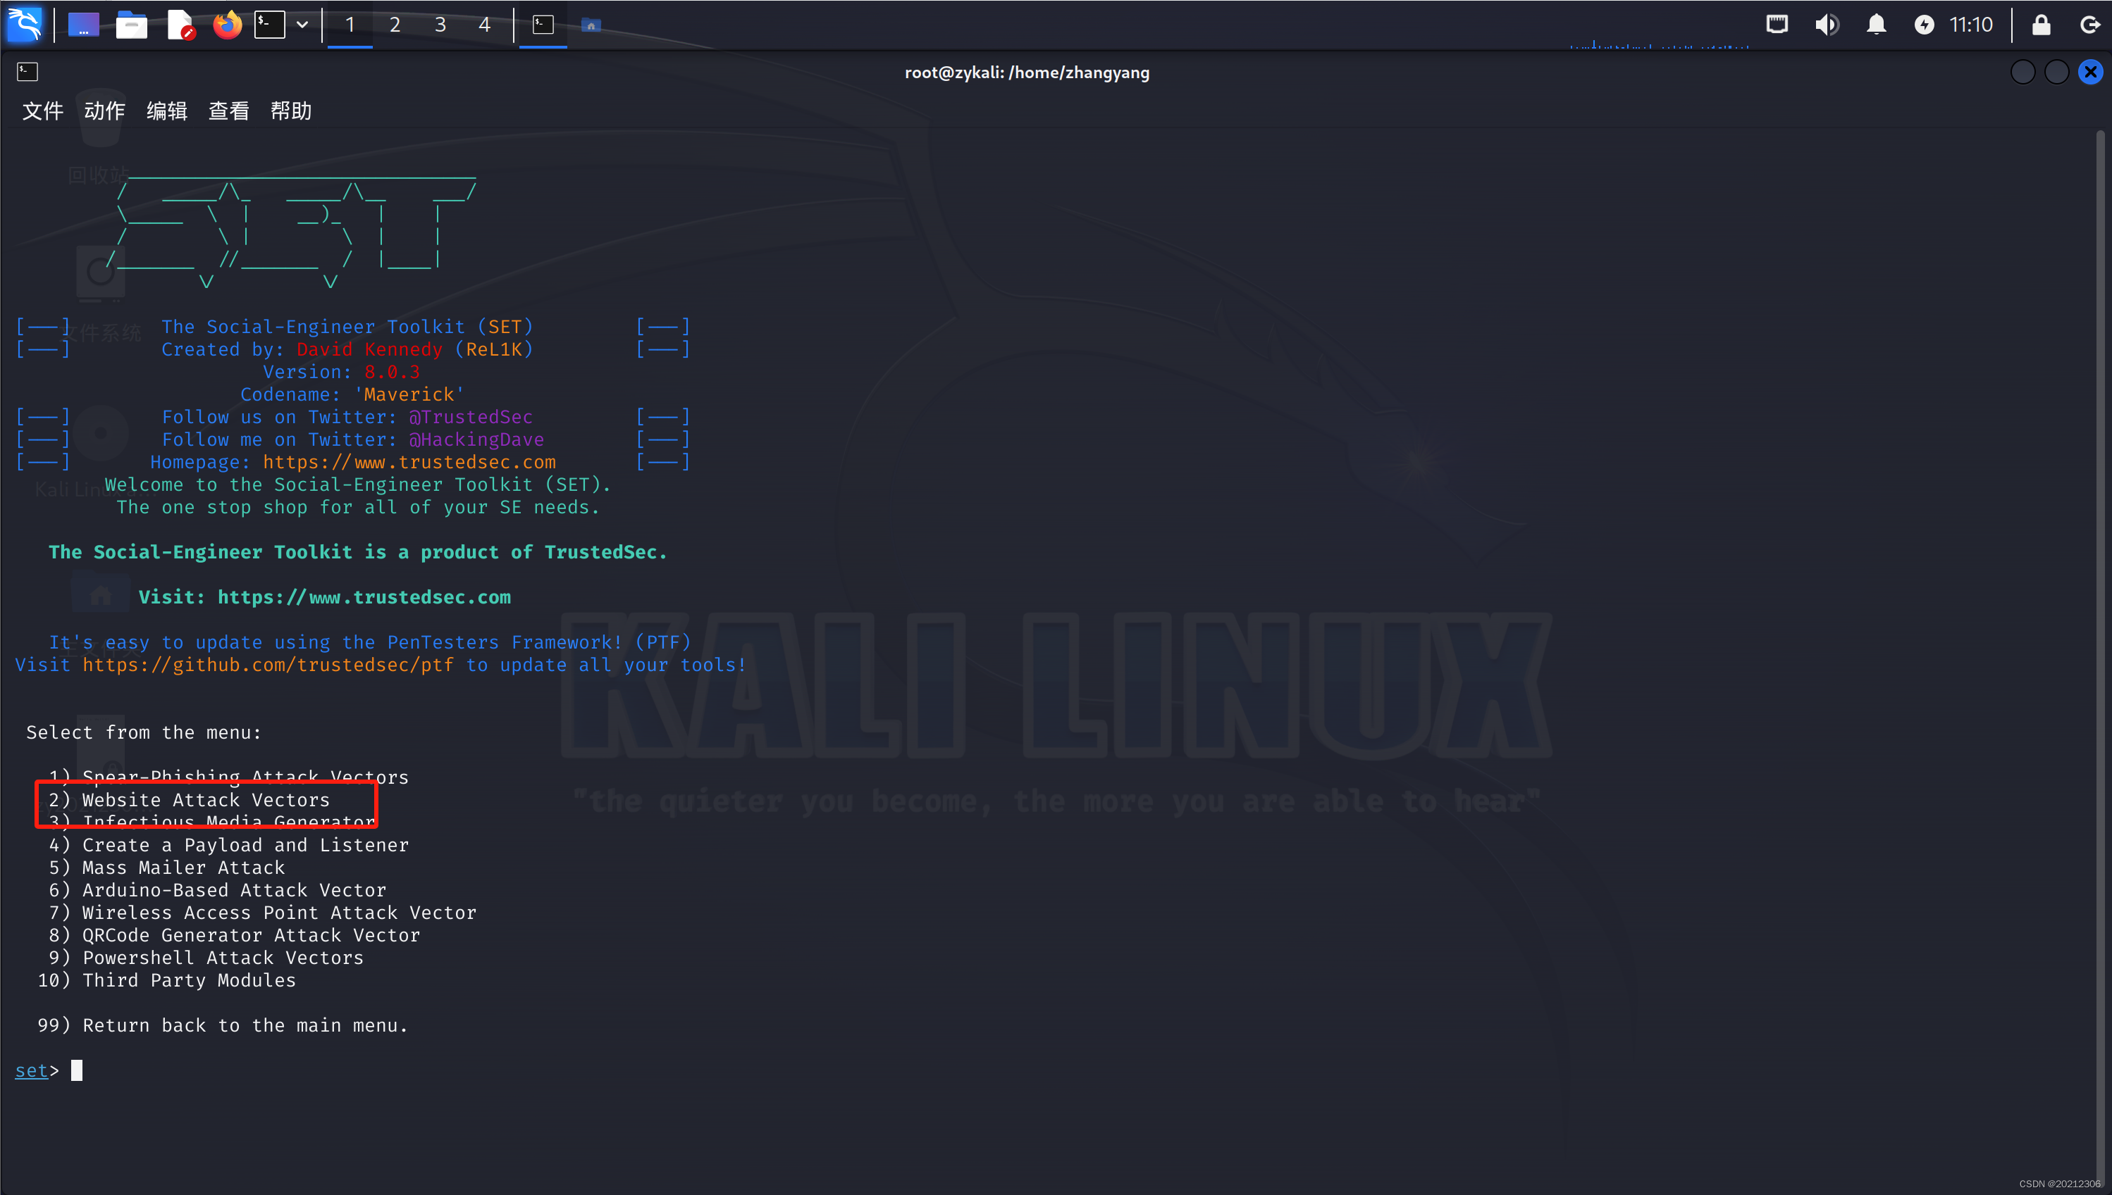Launch the text editor from panel
The width and height of the screenshot is (2112, 1195).
click(180, 25)
